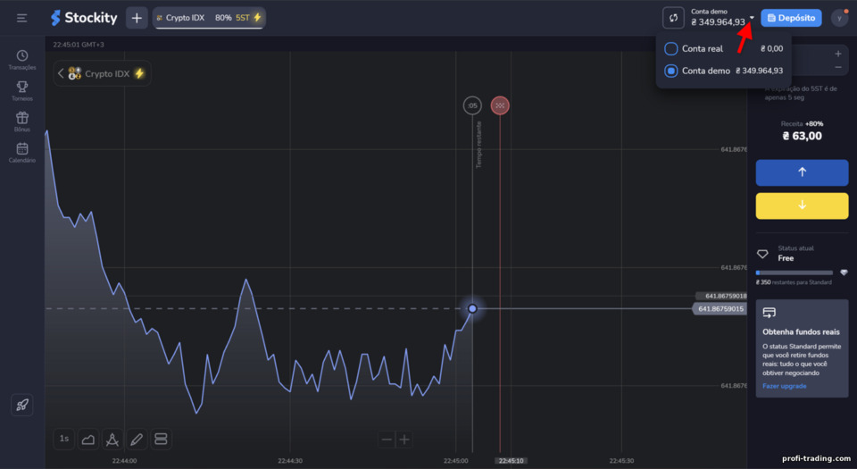Open Bônus gift icon
The image size is (857, 469).
tap(21, 121)
